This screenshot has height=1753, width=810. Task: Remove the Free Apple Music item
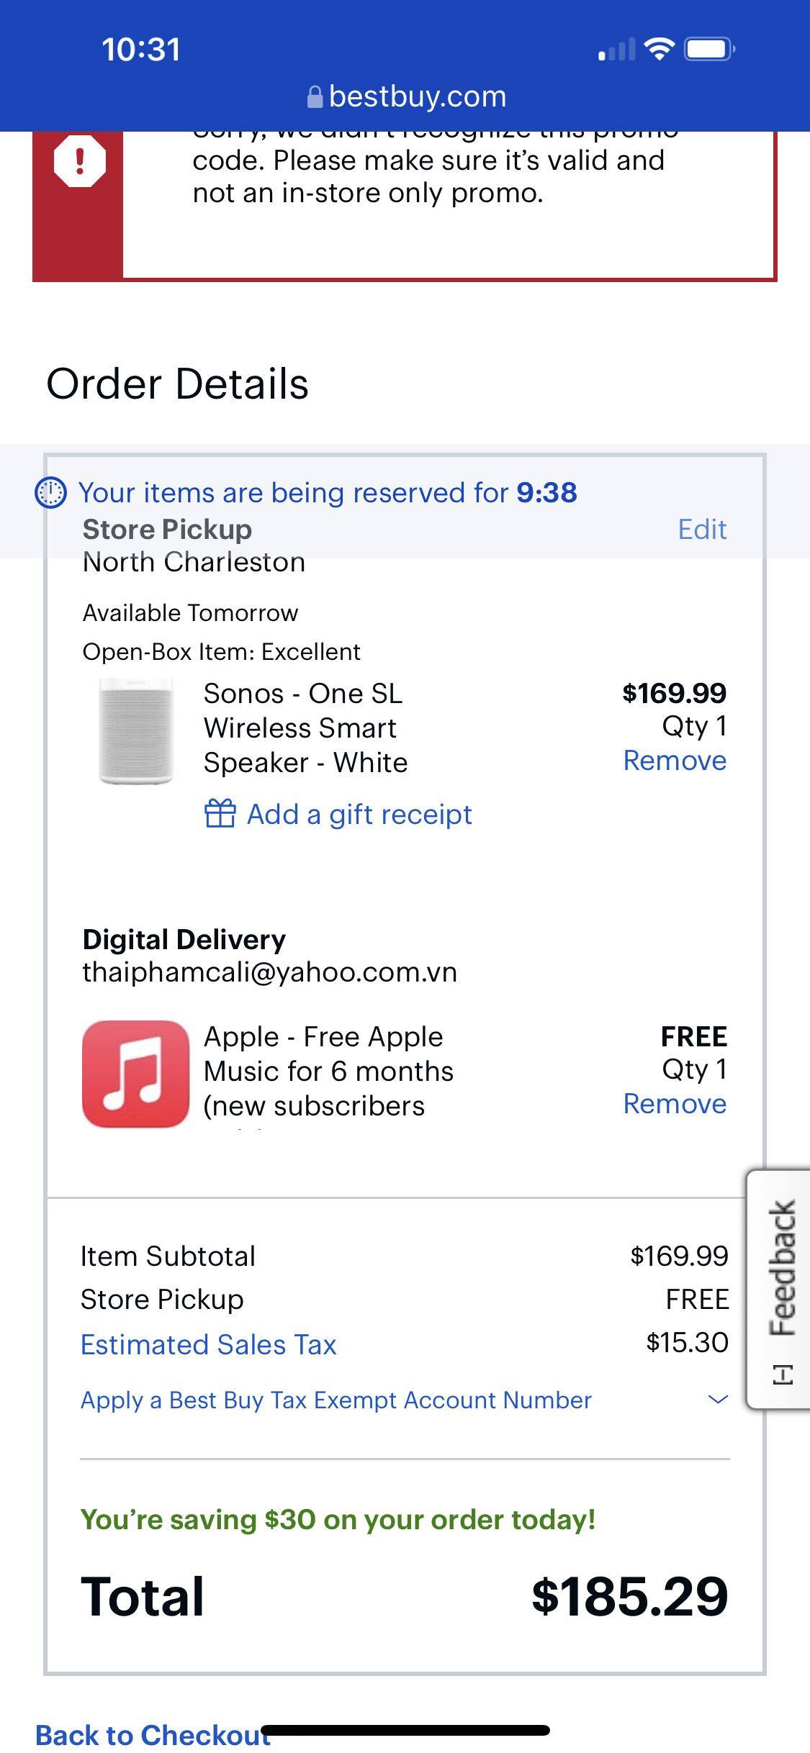675,1104
